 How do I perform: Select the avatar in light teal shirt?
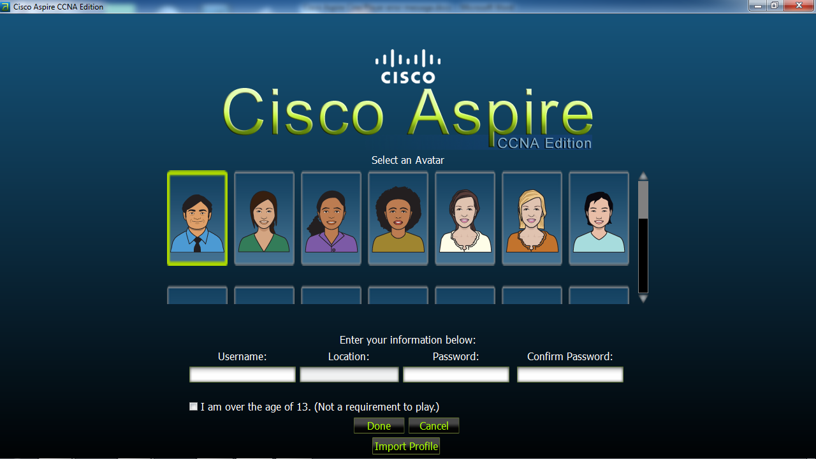pyautogui.click(x=599, y=218)
